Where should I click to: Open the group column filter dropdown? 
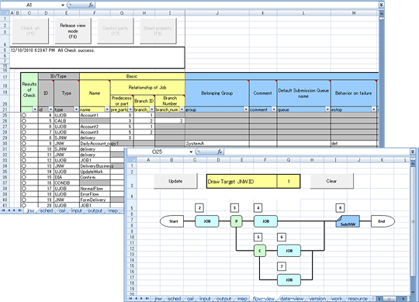tap(246, 109)
